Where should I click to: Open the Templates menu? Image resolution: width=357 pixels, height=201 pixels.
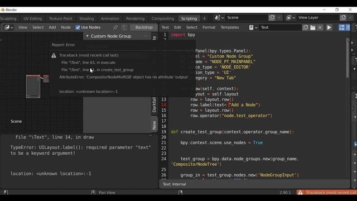[230, 27]
